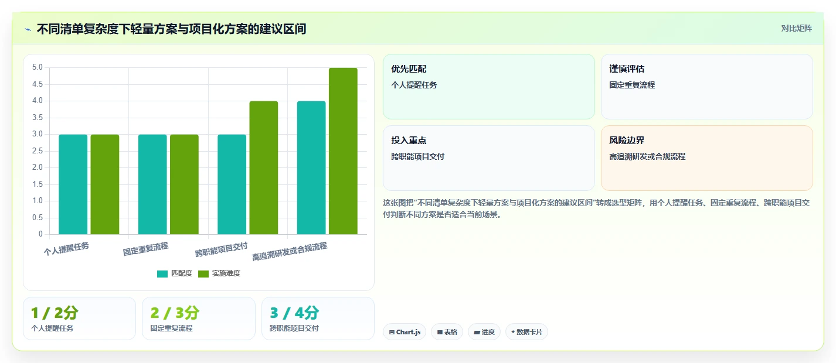Click the teal 匹配度 bar for 高追溯研发或合规流程
Screen dimensions: 836x363
[311, 168]
